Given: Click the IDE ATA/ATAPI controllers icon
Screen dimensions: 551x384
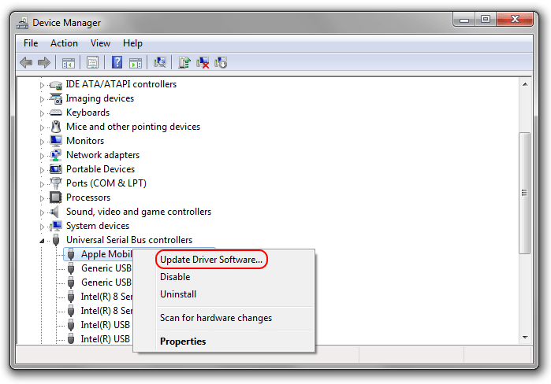Looking at the screenshot, I should click(55, 85).
